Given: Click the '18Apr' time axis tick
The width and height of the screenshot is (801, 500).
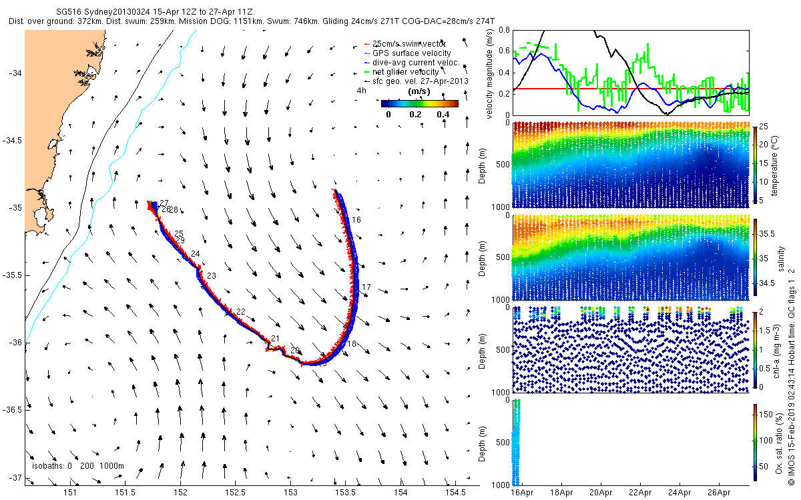Looking at the screenshot, I should tap(562, 493).
